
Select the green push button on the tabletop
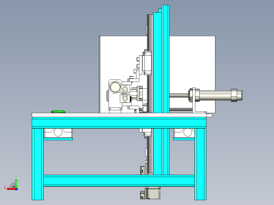click(58, 111)
